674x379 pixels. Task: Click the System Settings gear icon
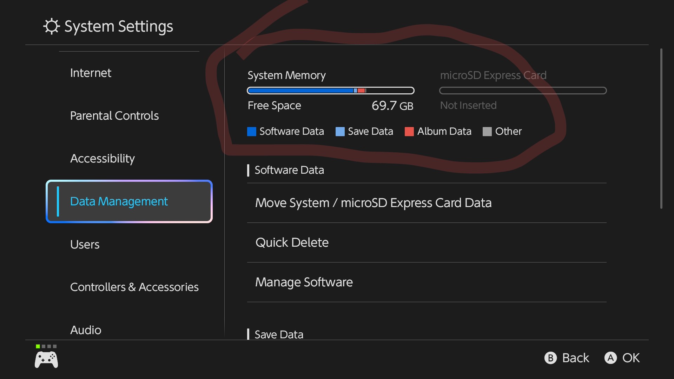pyautogui.click(x=51, y=26)
